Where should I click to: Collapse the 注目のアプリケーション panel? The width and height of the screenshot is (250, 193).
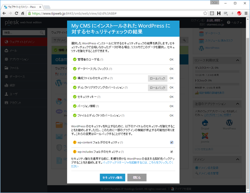coord(237,104)
